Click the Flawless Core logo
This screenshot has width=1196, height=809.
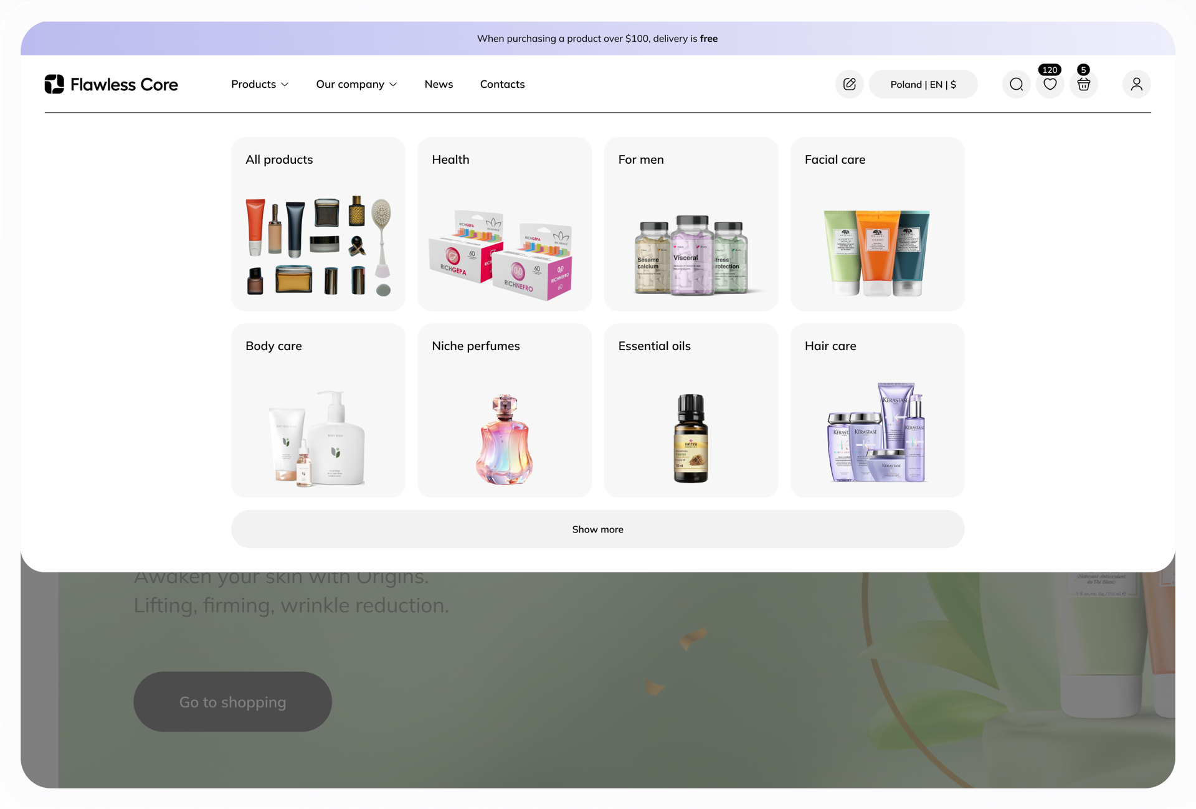(112, 84)
